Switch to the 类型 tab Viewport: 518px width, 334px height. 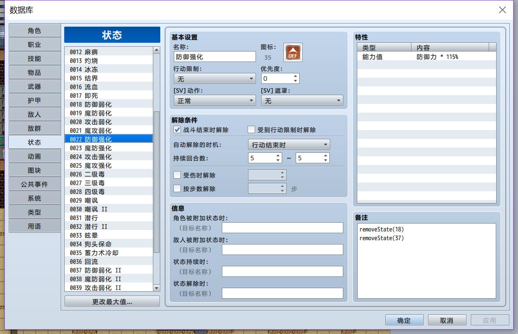35,212
